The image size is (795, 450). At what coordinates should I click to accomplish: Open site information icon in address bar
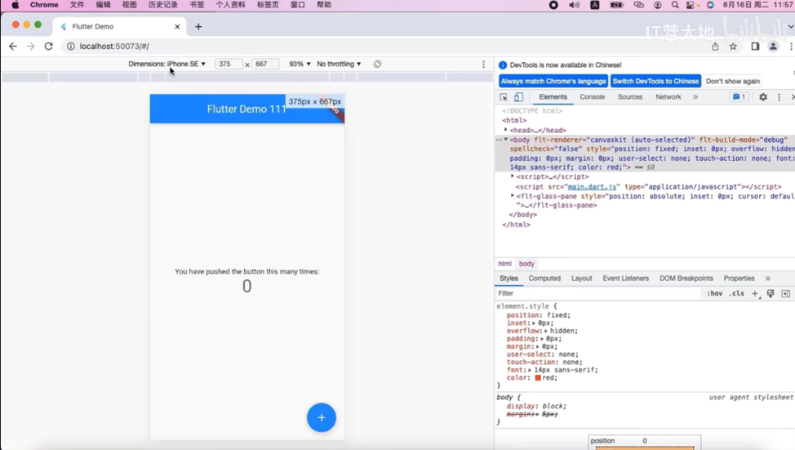[71, 47]
